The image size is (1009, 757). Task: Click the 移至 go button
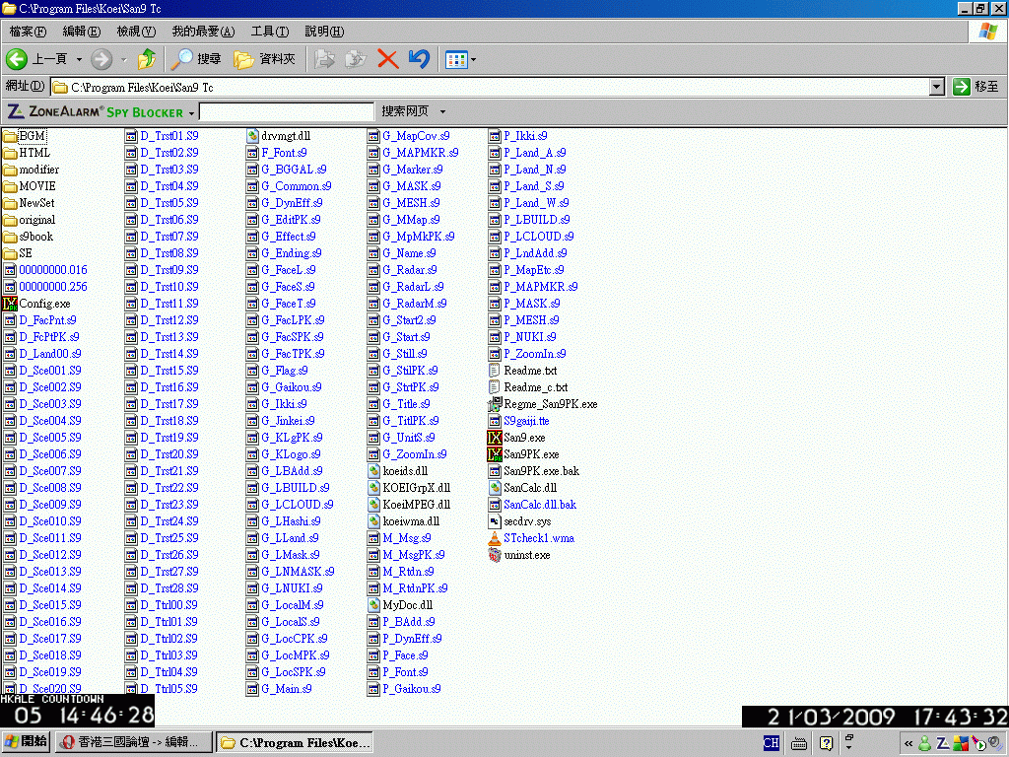tap(975, 87)
